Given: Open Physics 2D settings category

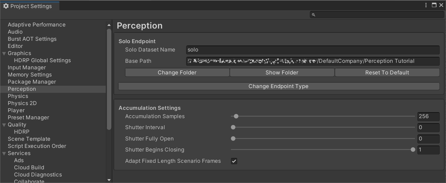Looking at the screenshot, I should point(22,103).
